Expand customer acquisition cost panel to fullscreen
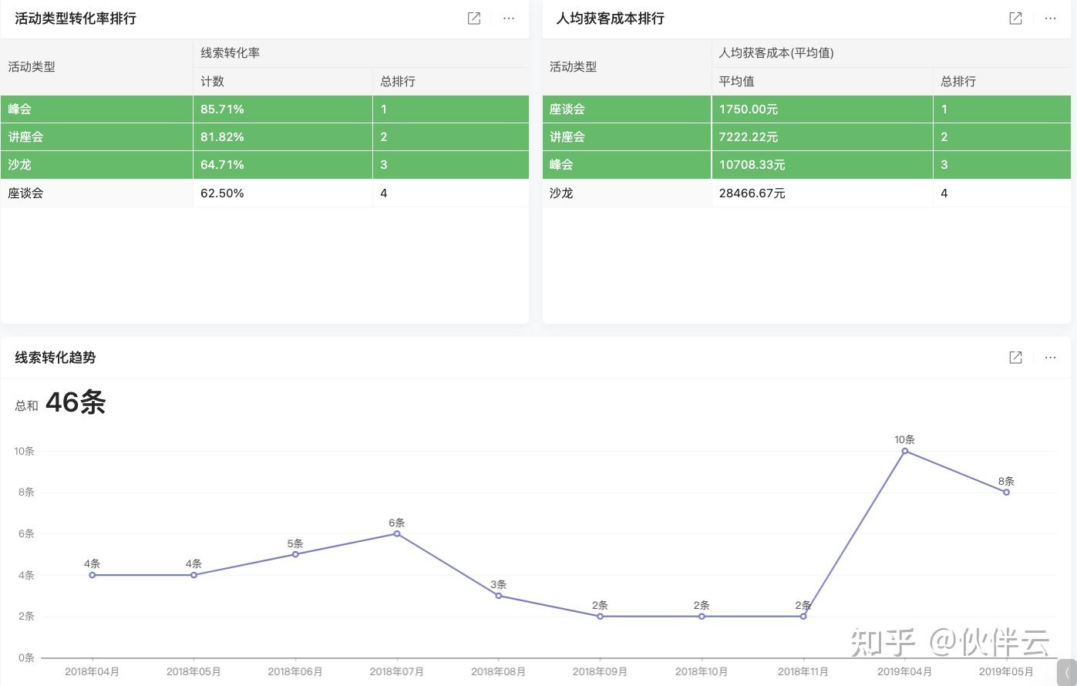 tap(1015, 18)
